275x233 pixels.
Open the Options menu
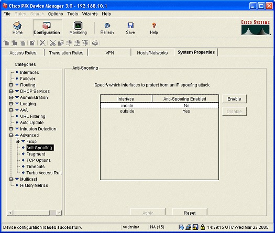coord(56,14)
